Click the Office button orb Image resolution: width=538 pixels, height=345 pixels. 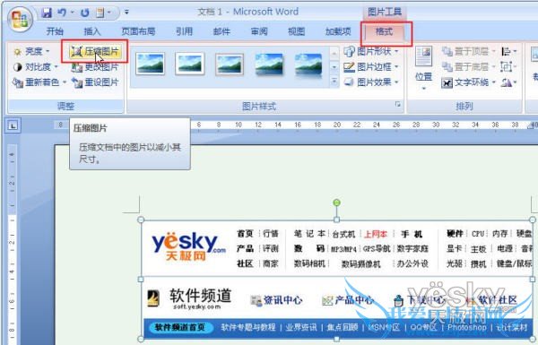coord(20,19)
